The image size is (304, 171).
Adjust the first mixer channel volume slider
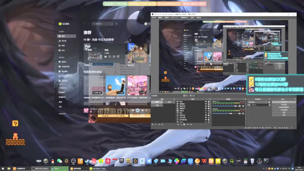225,106
